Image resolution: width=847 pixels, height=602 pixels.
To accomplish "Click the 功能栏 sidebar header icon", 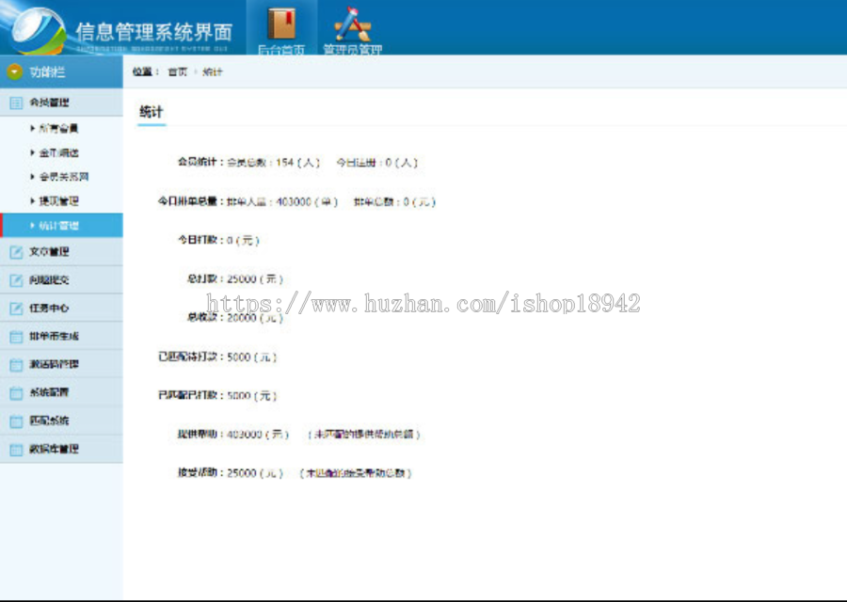I will click(x=15, y=71).
